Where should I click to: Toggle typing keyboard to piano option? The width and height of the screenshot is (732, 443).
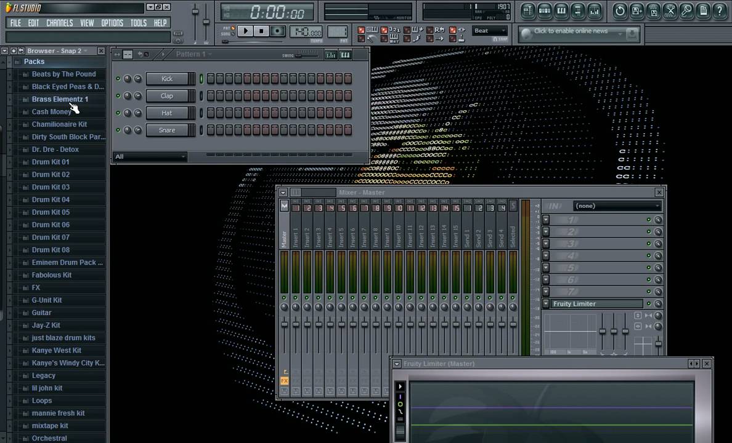(x=361, y=30)
